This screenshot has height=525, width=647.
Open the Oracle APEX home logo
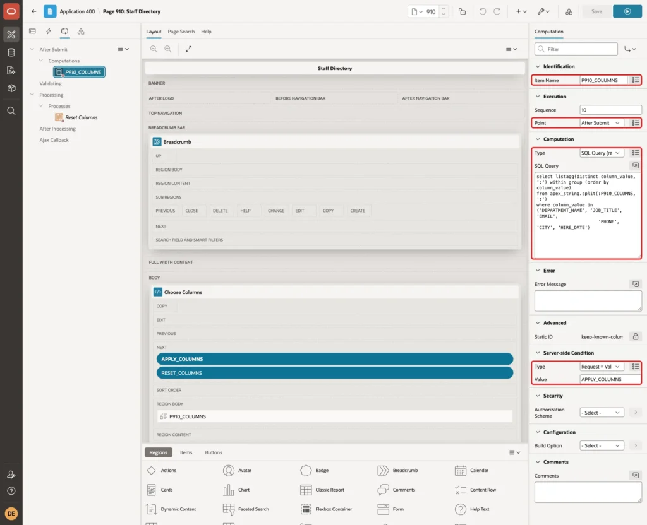11,11
